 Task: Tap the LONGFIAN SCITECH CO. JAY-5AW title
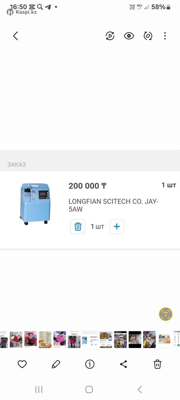point(114,205)
